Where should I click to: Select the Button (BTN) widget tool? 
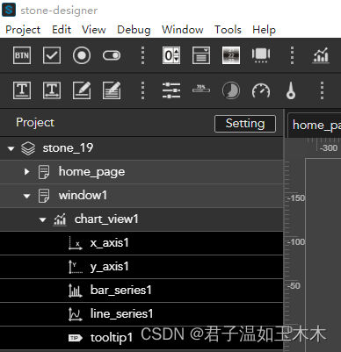(22, 55)
